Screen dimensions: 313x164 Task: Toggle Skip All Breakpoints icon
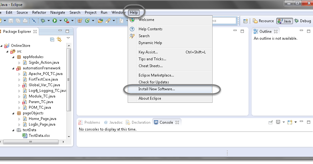pos(34,21)
